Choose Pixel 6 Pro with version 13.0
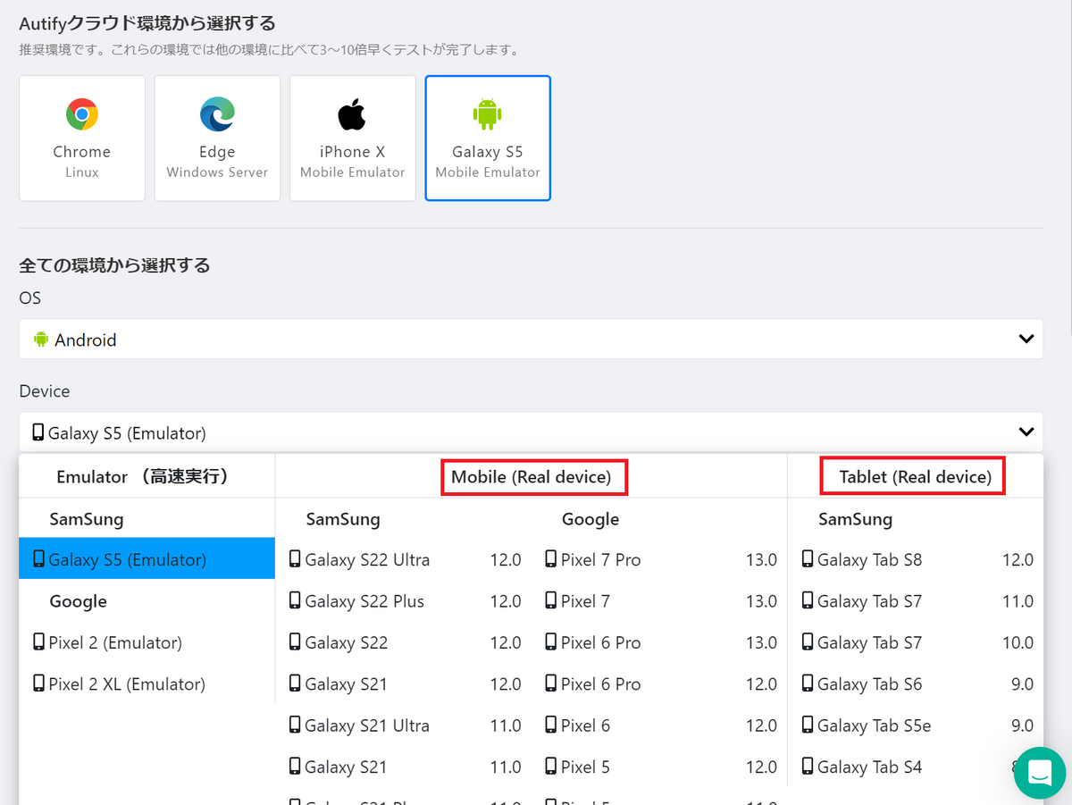This screenshot has height=805, width=1072. [x=660, y=642]
